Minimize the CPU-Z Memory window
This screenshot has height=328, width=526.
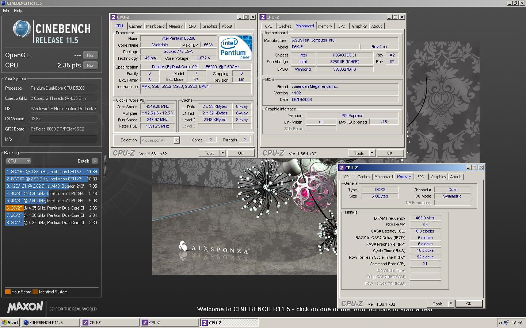[469, 168]
